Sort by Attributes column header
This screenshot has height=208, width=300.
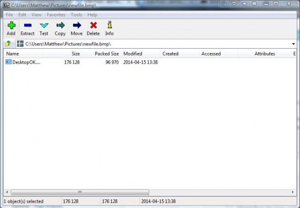[257, 54]
